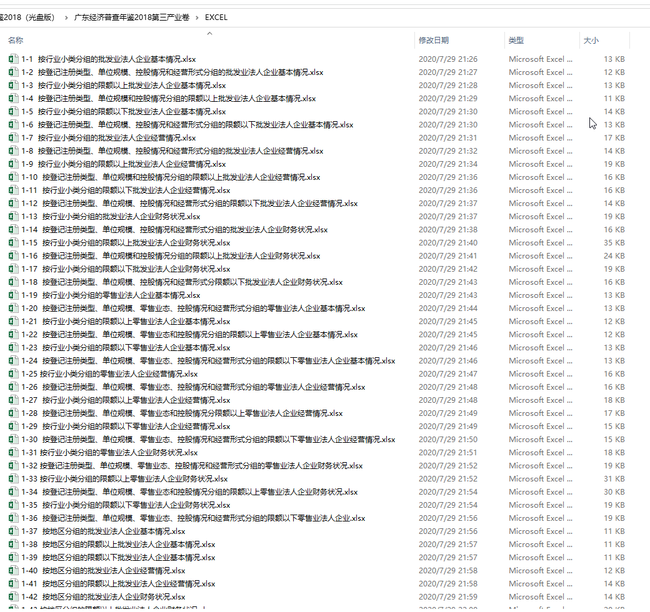Sort files by the 类型 column header

[x=516, y=40]
